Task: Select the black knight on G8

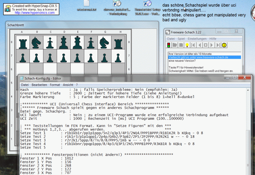Action: (105, 42)
